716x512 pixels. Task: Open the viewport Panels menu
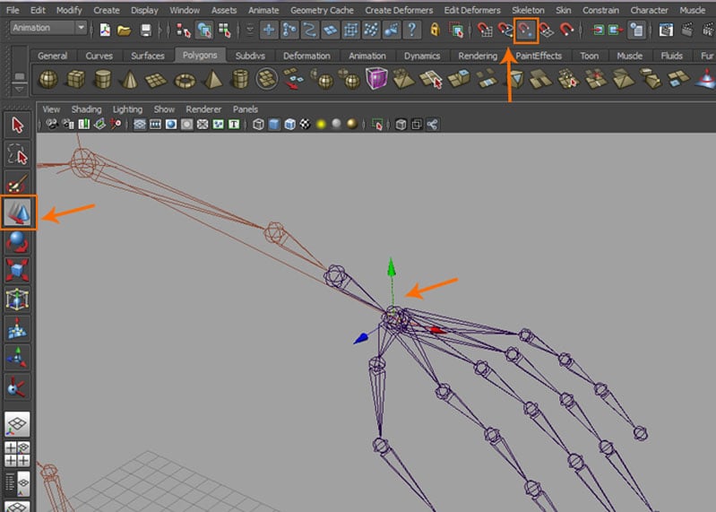pyautogui.click(x=245, y=109)
